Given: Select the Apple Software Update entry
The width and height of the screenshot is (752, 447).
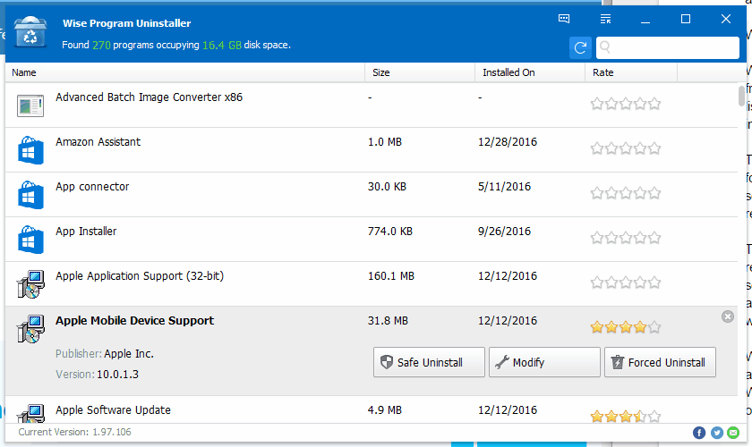Looking at the screenshot, I should click(372, 409).
